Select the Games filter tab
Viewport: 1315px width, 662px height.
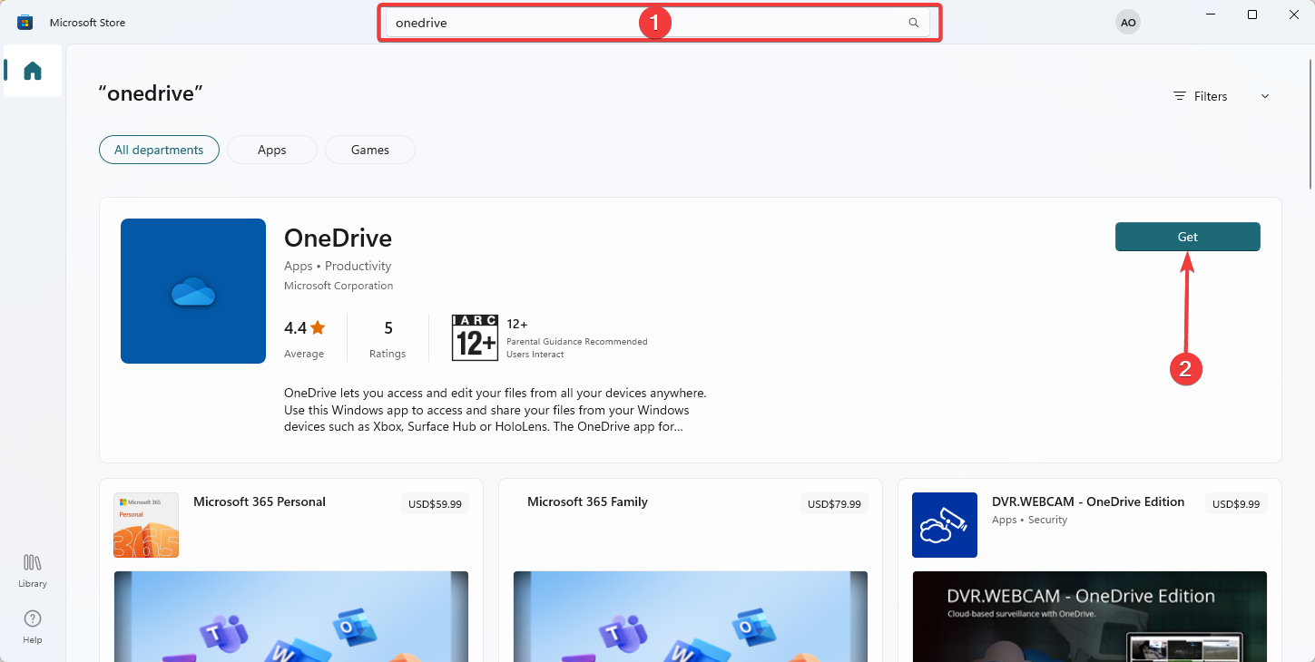370,150
